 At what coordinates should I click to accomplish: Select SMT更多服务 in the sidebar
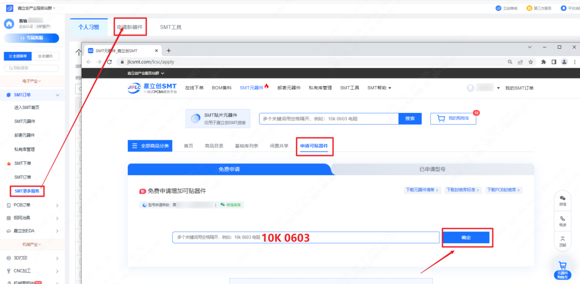pyautogui.click(x=27, y=191)
